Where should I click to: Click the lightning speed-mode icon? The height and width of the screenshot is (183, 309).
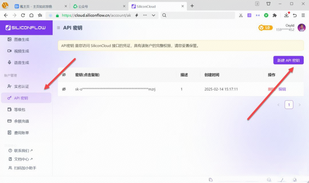[x=137, y=15]
